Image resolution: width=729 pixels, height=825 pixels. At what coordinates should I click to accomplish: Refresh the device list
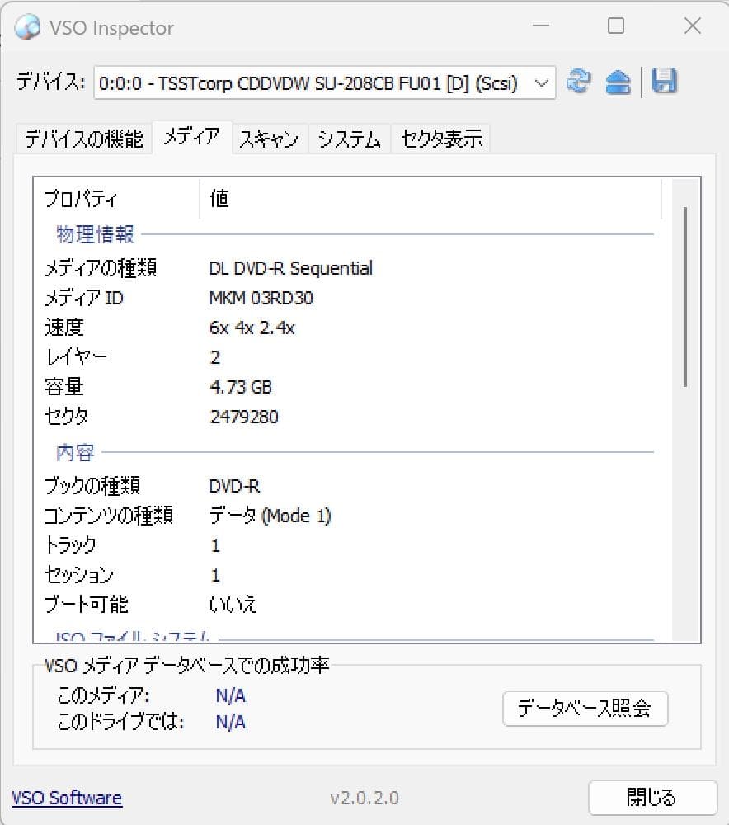pyautogui.click(x=580, y=82)
